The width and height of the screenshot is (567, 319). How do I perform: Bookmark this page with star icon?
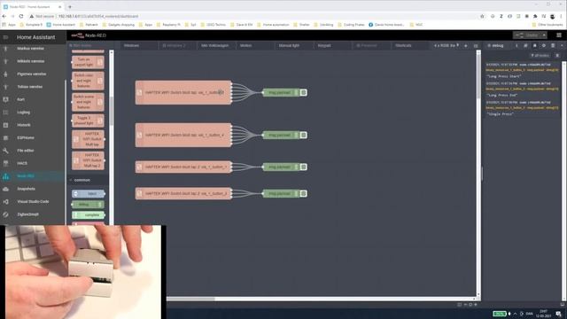pos(482,16)
